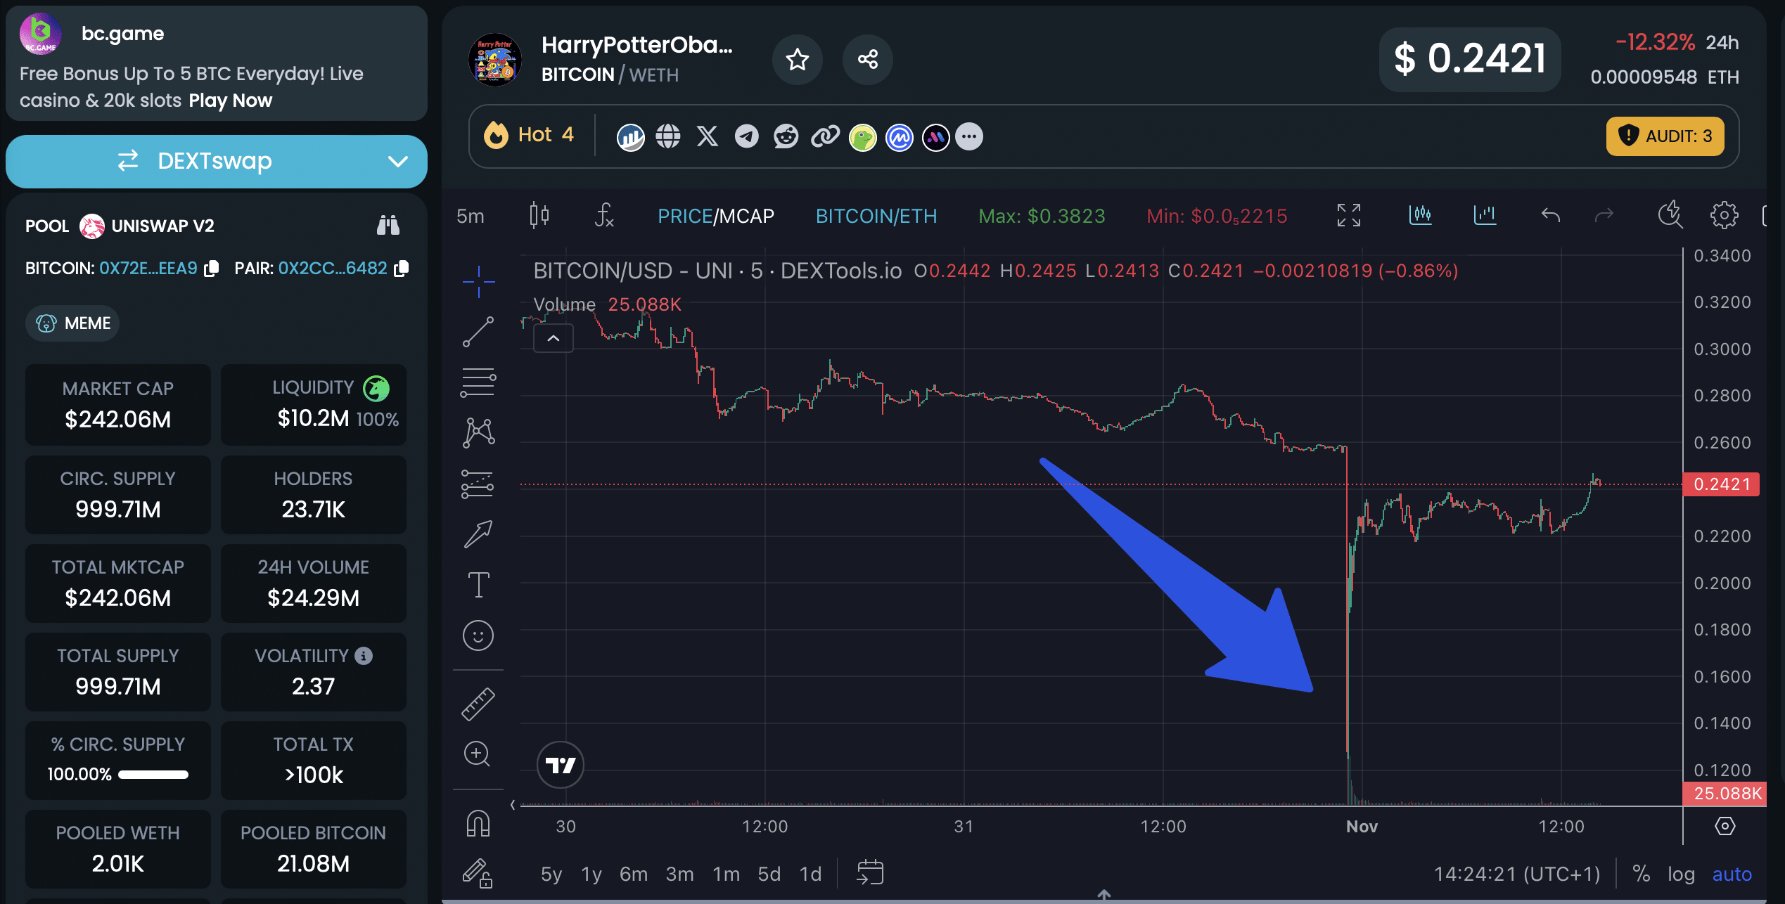Set range to 5d
Viewport: 1785px width, 904px height.
[x=769, y=874]
